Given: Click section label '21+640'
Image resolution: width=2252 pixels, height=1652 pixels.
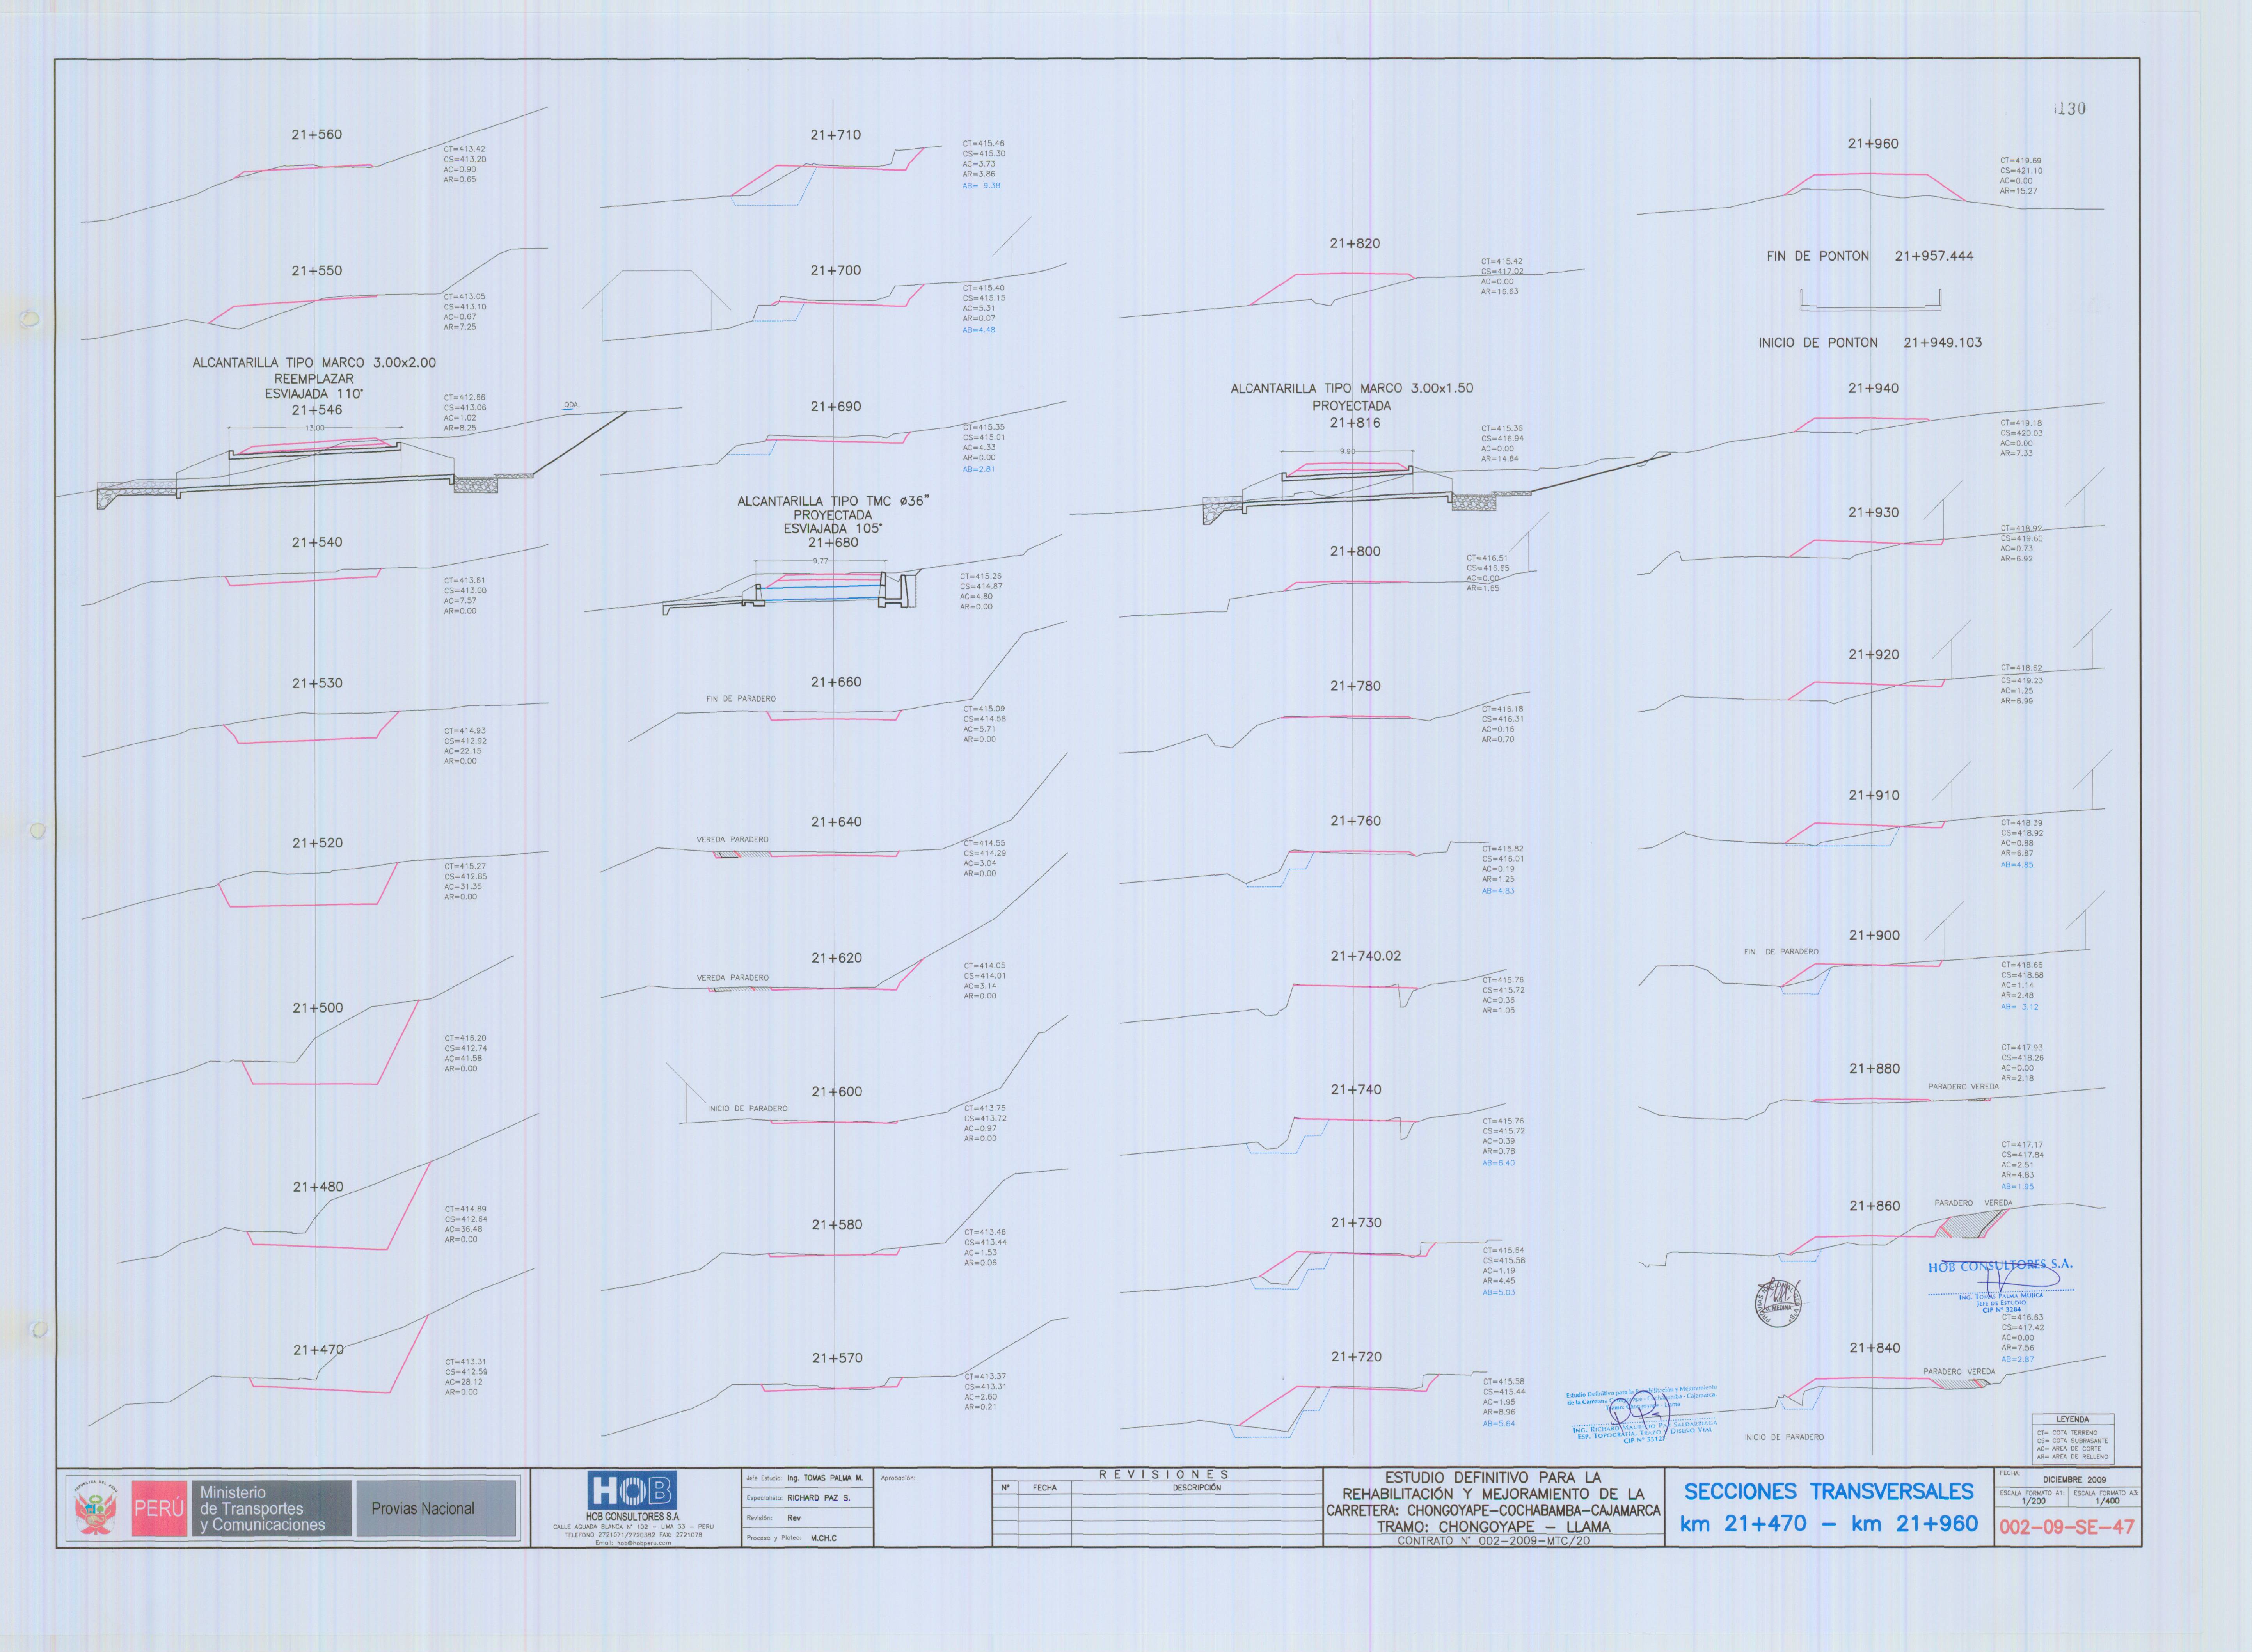Looking at the screenshot, I should 836,822.
